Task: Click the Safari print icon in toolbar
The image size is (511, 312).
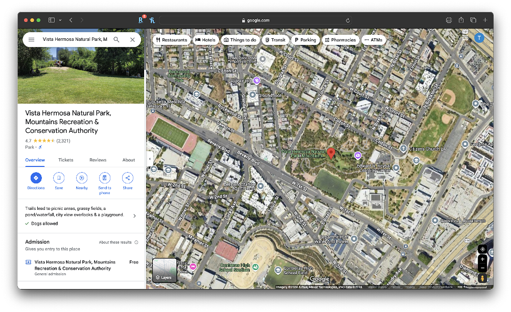Action: [x=449, y=20]
